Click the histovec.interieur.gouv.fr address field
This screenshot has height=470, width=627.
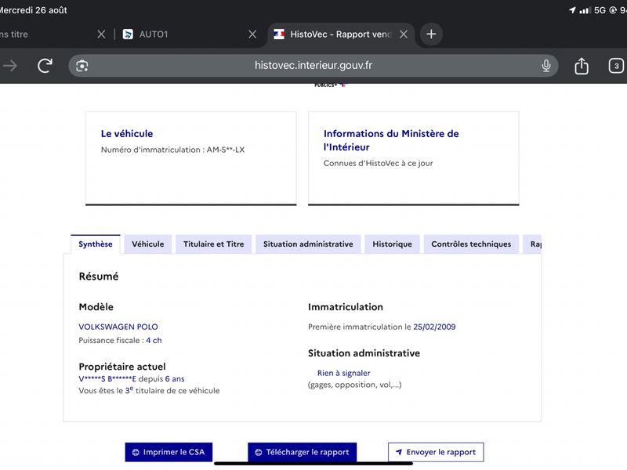[x=313, y=66]
